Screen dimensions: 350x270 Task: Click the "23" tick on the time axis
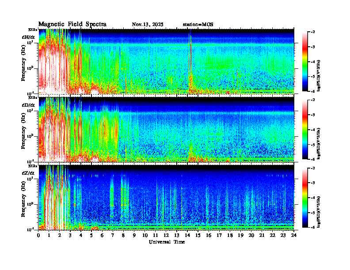[283, 236]
